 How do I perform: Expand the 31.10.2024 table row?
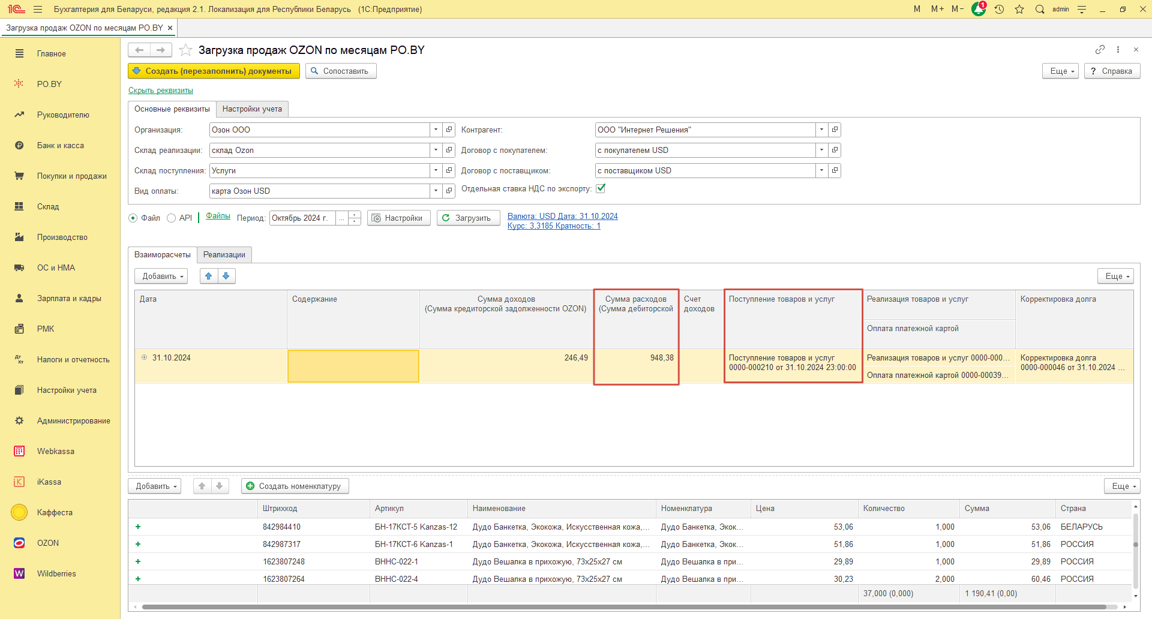click(x=144, y=357)
